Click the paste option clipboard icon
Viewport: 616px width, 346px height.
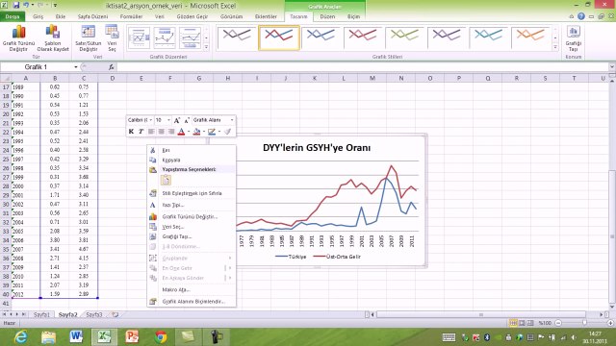(x=166, y=181)
